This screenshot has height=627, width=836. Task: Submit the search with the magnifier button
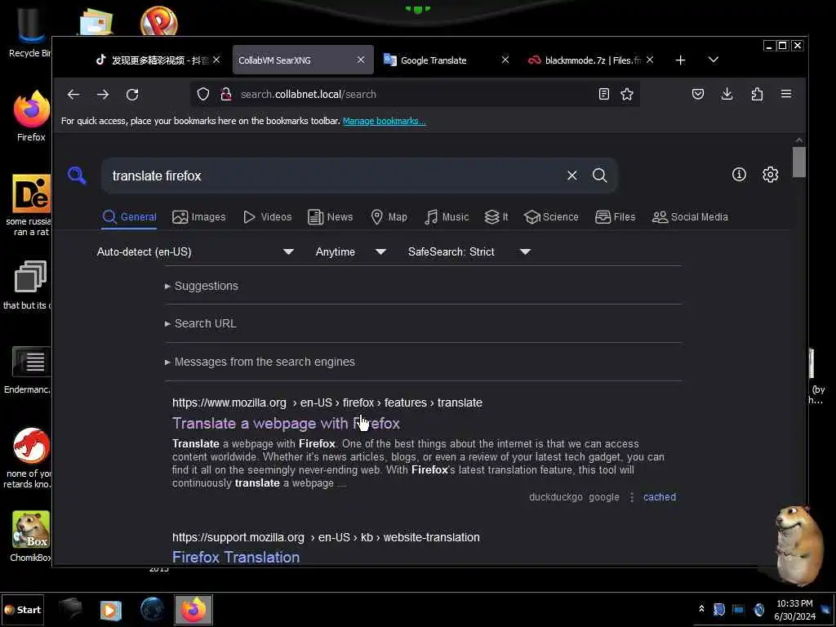600,176
